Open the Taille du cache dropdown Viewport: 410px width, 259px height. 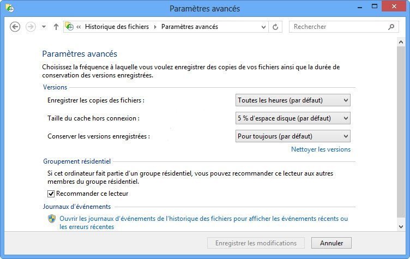point(293,118)
